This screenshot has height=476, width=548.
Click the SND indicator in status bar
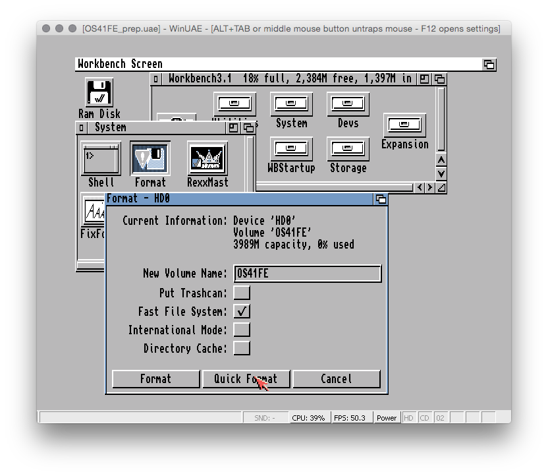coord(265,418)
